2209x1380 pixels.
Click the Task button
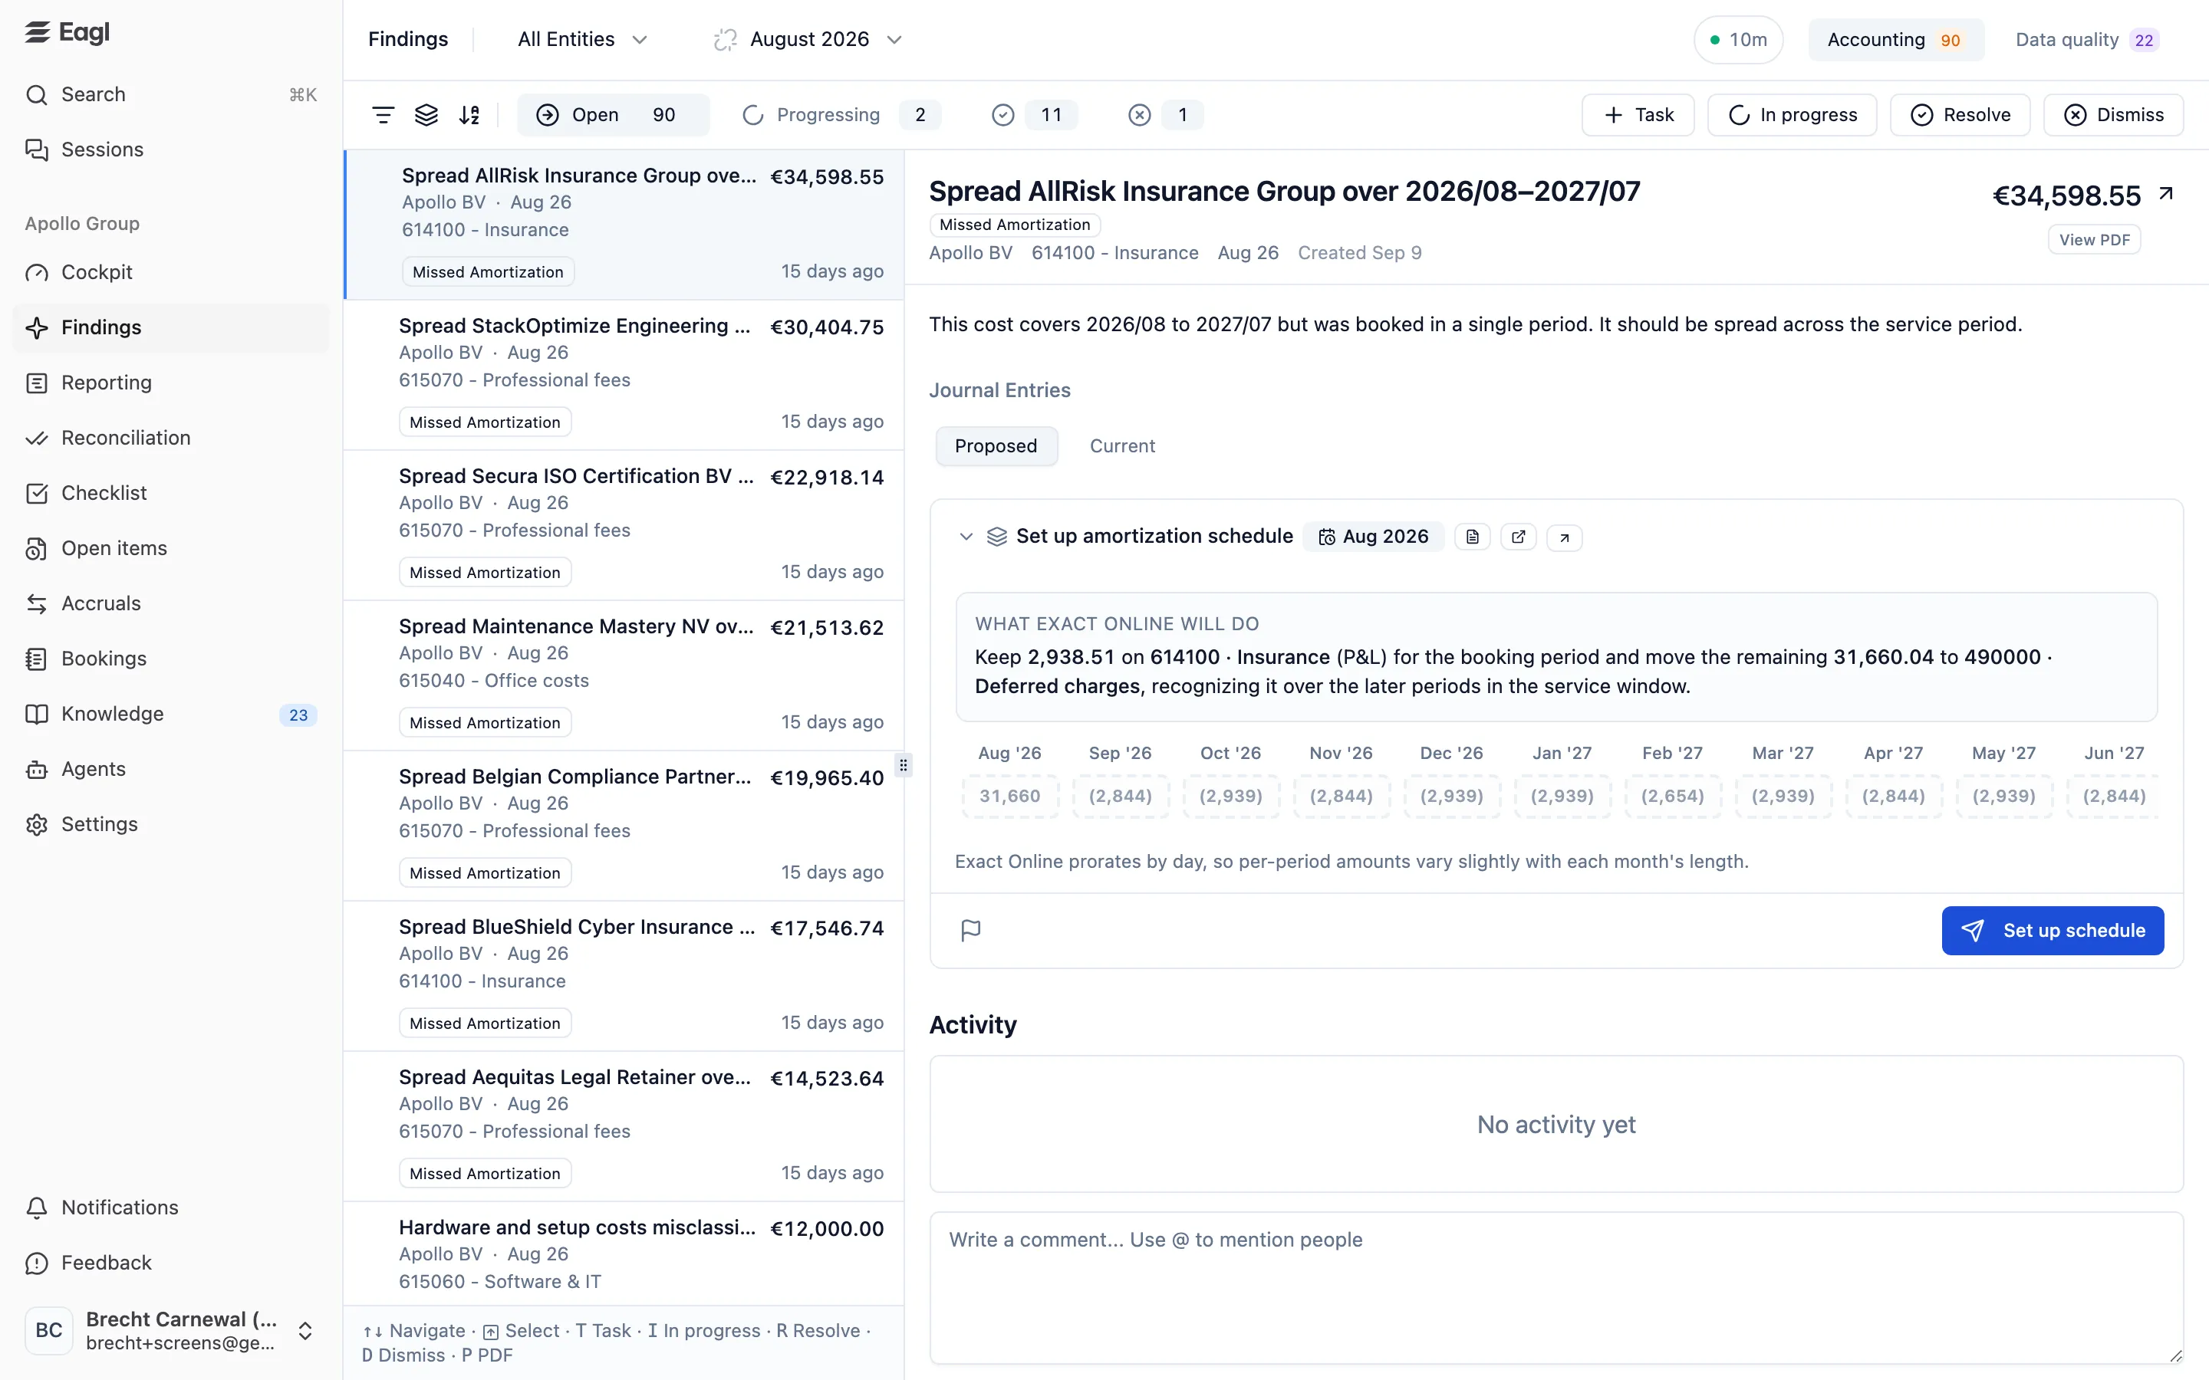[1638, 115]
